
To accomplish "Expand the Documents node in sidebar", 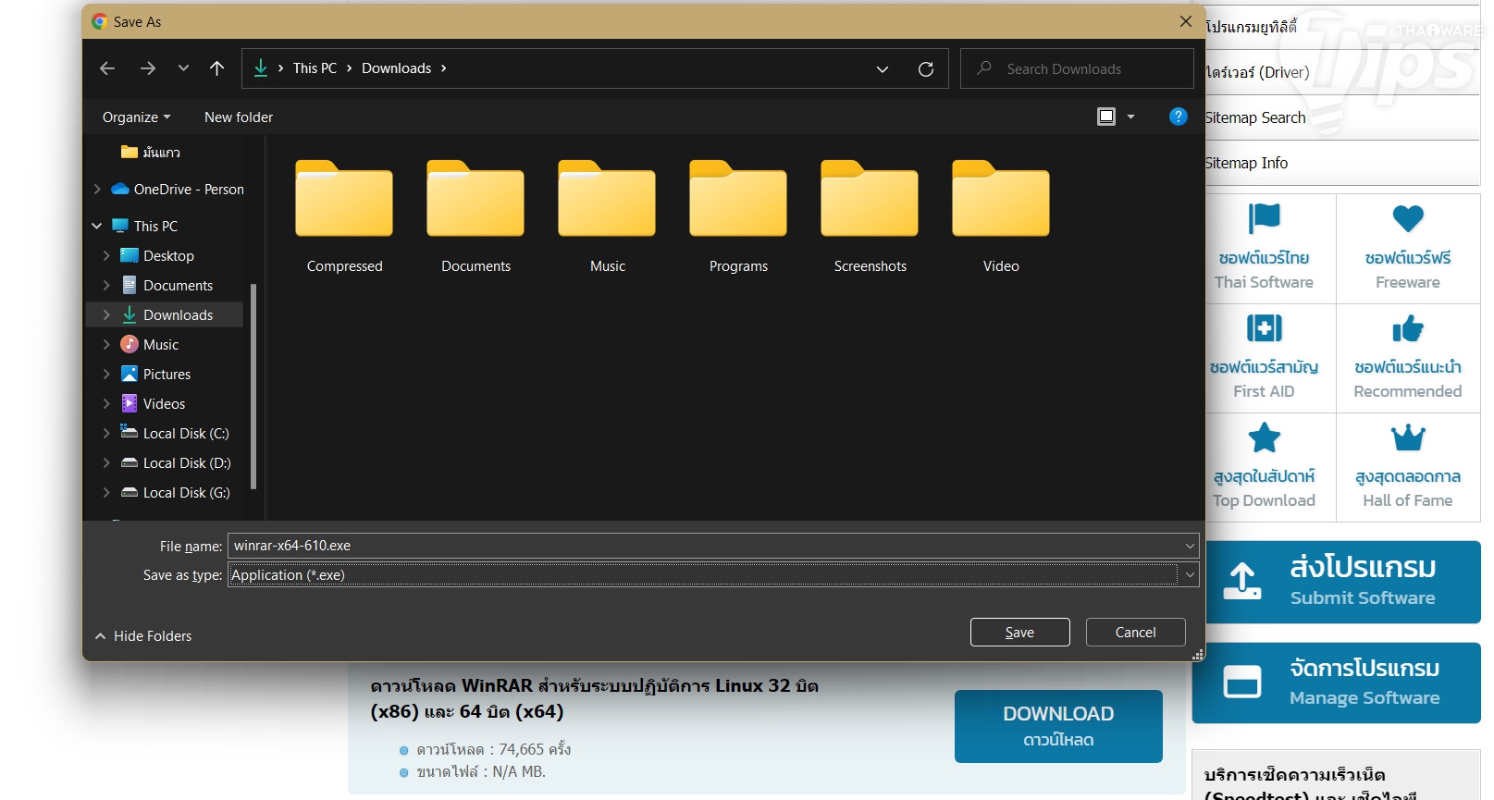I will coord(106,285).
